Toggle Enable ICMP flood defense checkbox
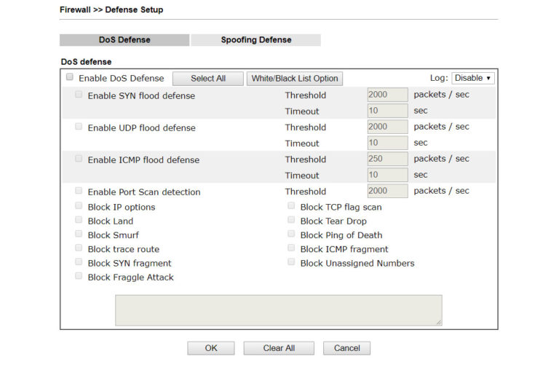This screenshot has height=370, width=559. point(79,159)
